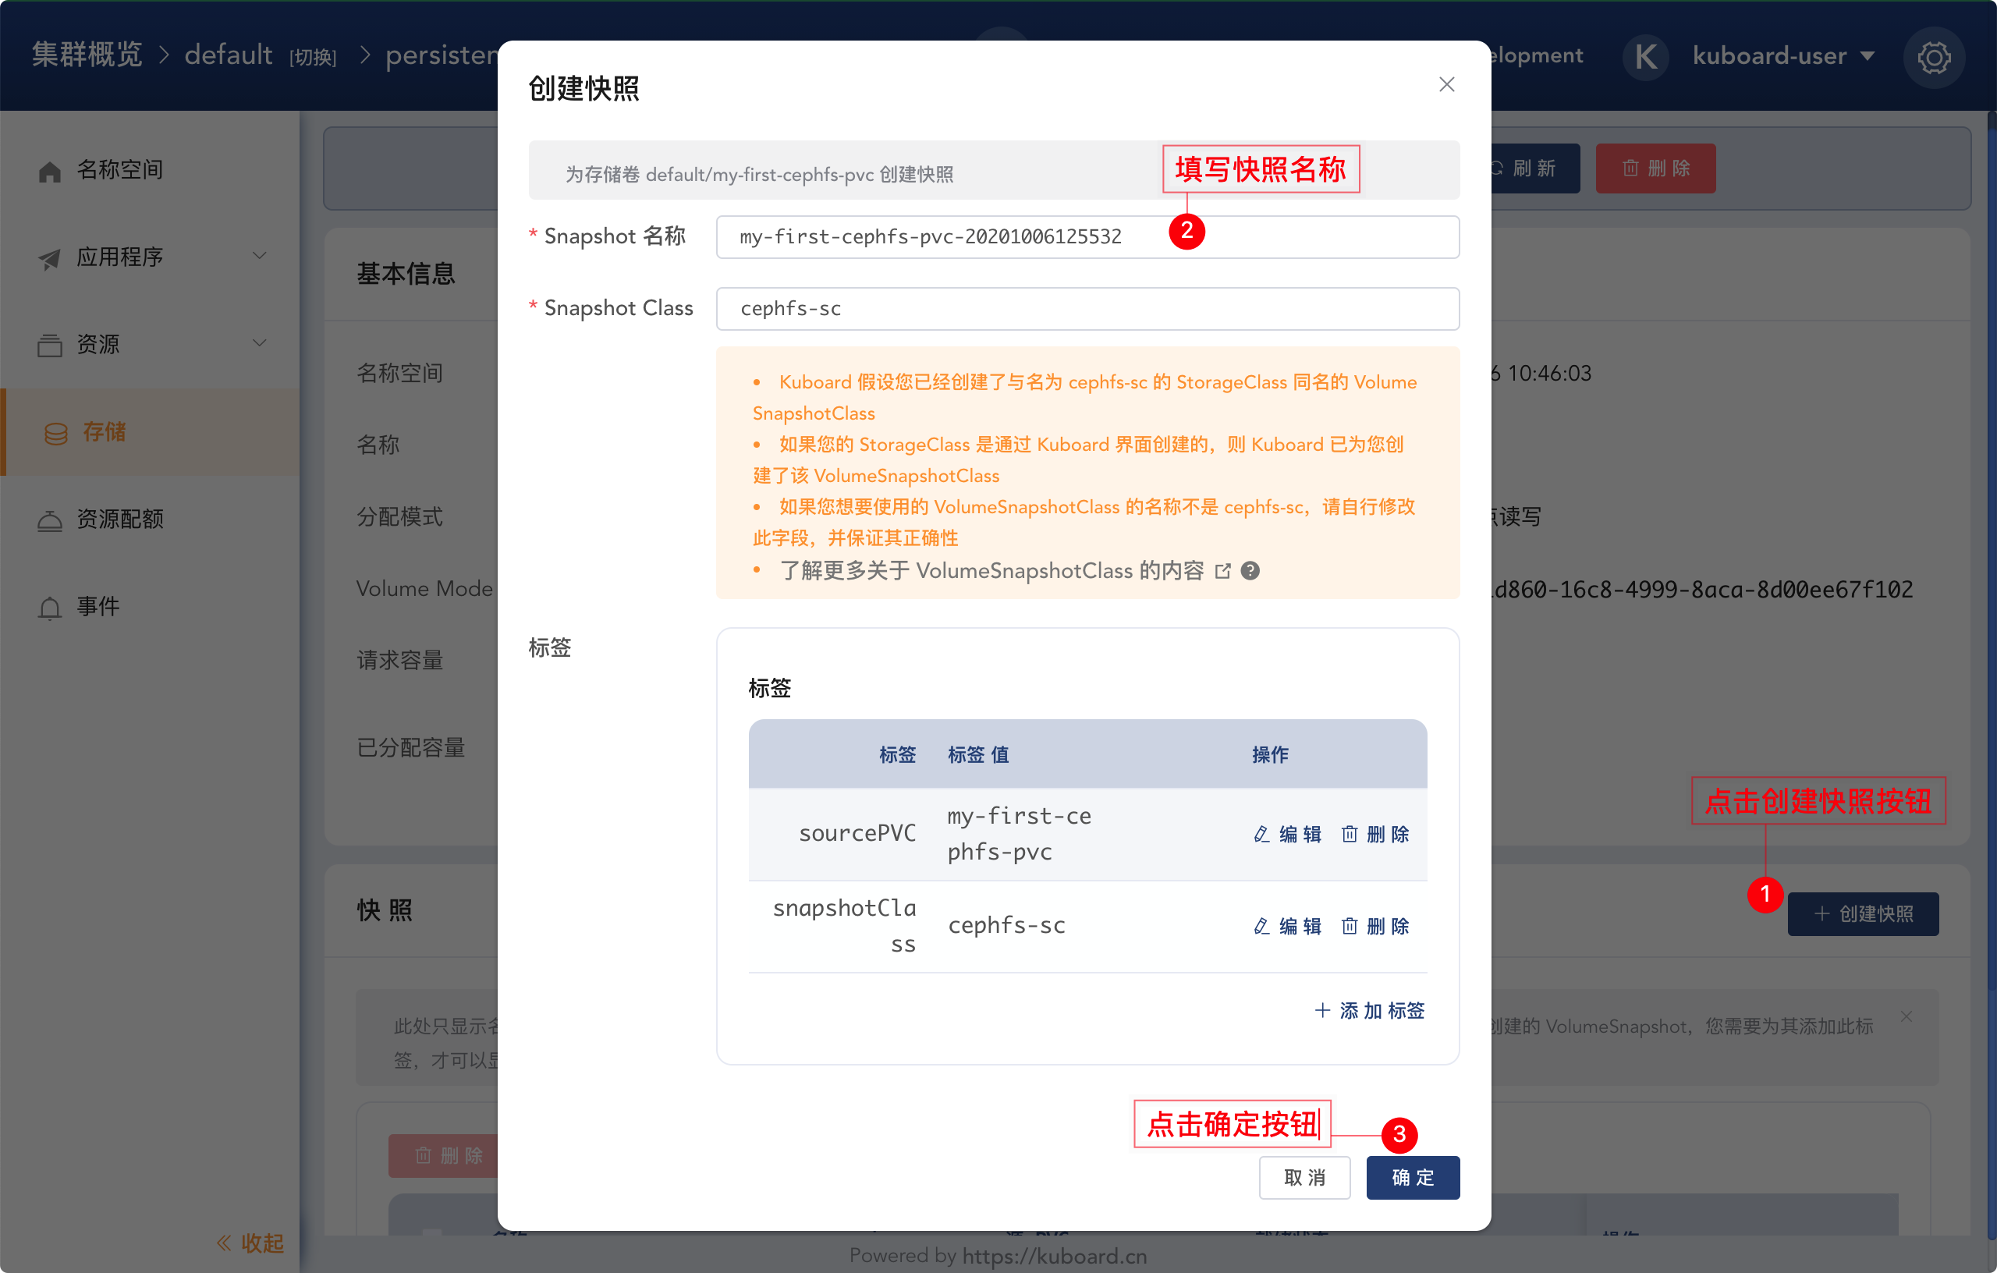
Task: Click 添加标签 to add a label
Action: pyautogui.click(x=1369, y=1010)
